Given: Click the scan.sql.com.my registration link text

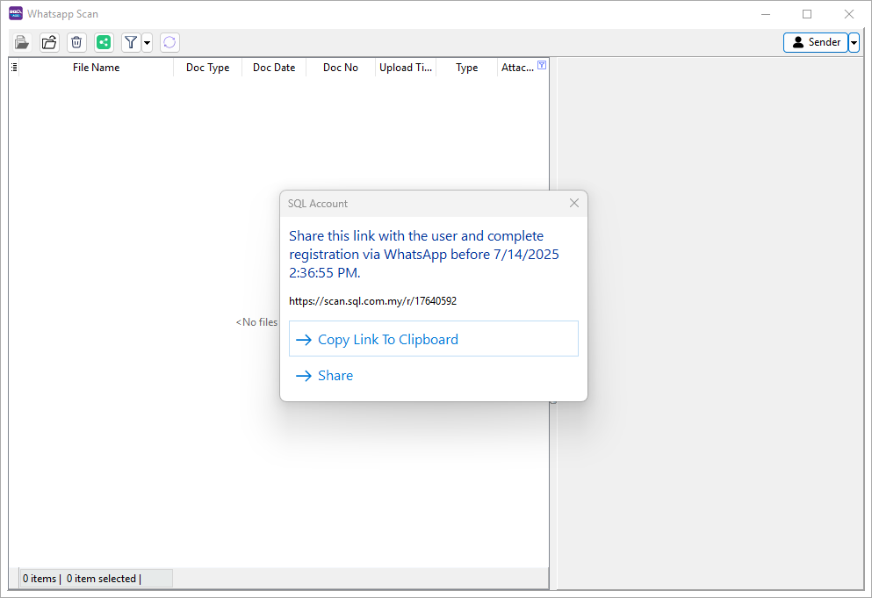Looking at the screenshot, I should coord(372,301).
